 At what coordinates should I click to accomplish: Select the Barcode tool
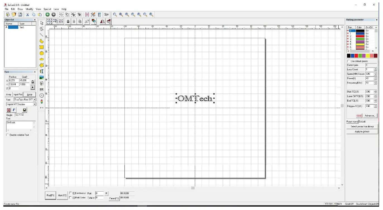[42, 89]
